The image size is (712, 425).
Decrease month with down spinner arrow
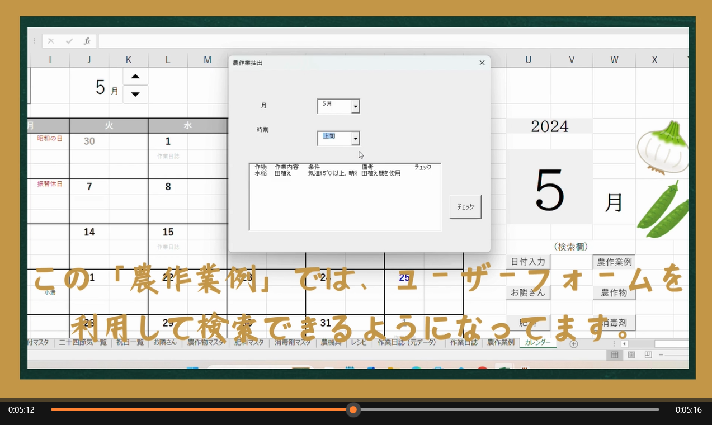point(135,94)
